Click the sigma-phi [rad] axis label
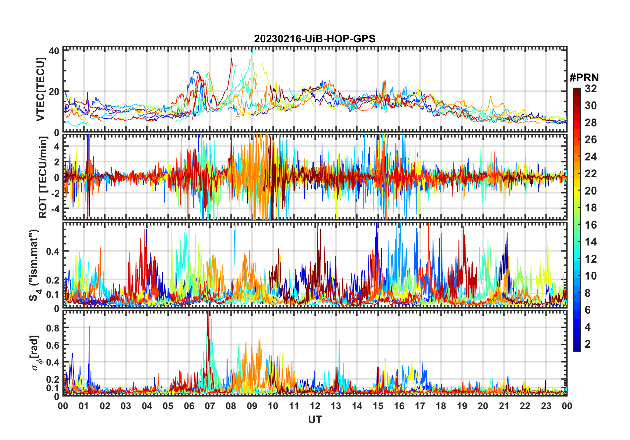This screenshot has width=630, height=440. (x=35, y=353)
